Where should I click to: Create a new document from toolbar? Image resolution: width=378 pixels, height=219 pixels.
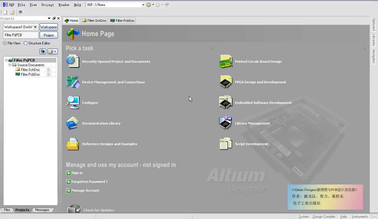pos(5,12)
